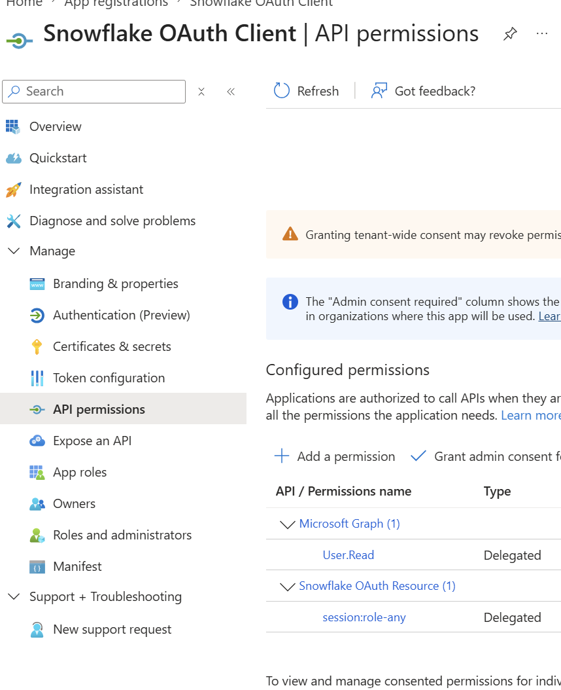This screenshot has height=690, width=561.
Task: Clear the sidebar search box
Action: pos(201,92)
